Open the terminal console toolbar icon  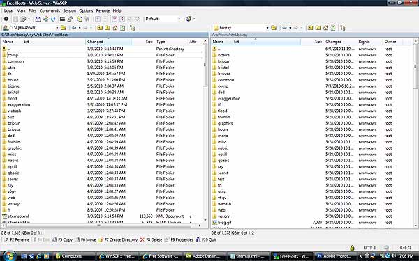point(63,19)
